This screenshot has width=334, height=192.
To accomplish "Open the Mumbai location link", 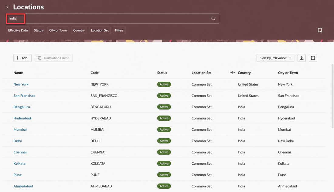I will [20, 129].
